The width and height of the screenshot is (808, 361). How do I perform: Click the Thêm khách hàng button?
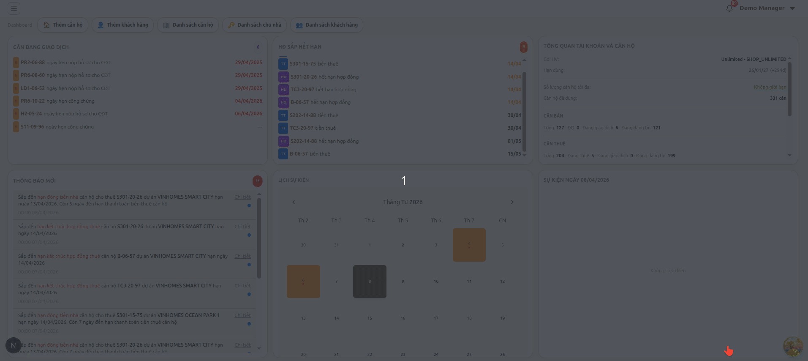[122, 25]
